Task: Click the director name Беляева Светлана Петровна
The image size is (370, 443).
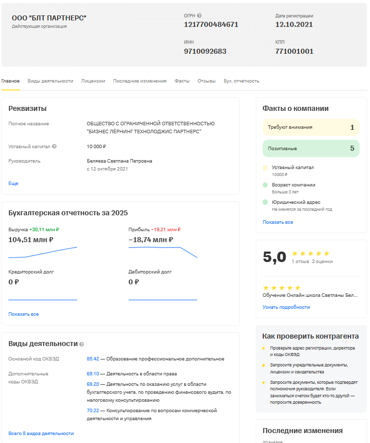Action: [119, 161]
